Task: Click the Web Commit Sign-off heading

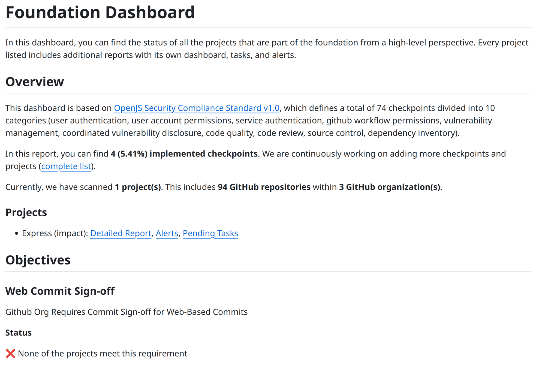Action: (60, 291)
